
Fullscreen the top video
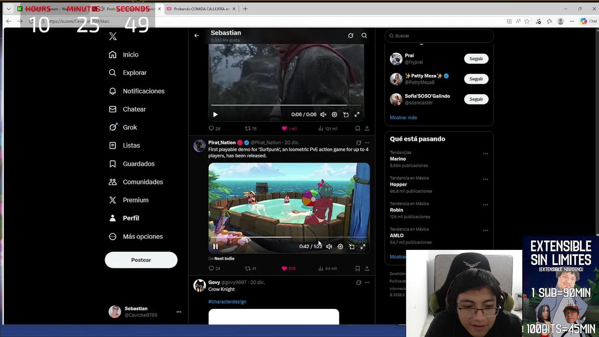point(357,114)
